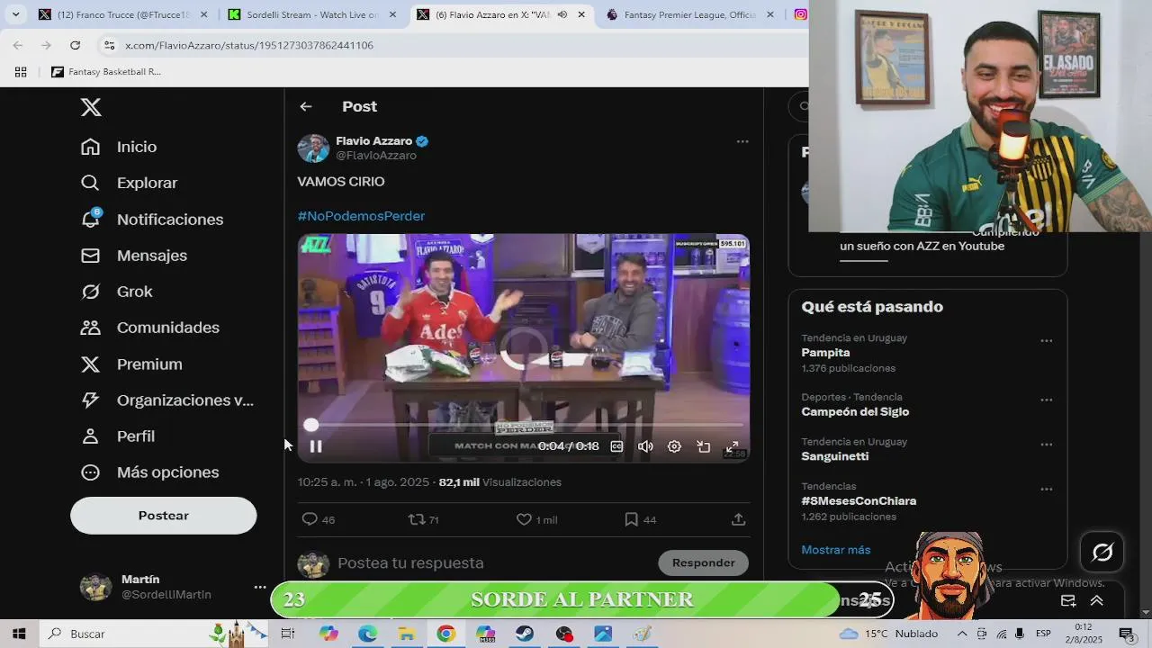Screen dimensions: 1152x648
Task: Open the #8MesesConChiara trend
Action: [859, 501]
